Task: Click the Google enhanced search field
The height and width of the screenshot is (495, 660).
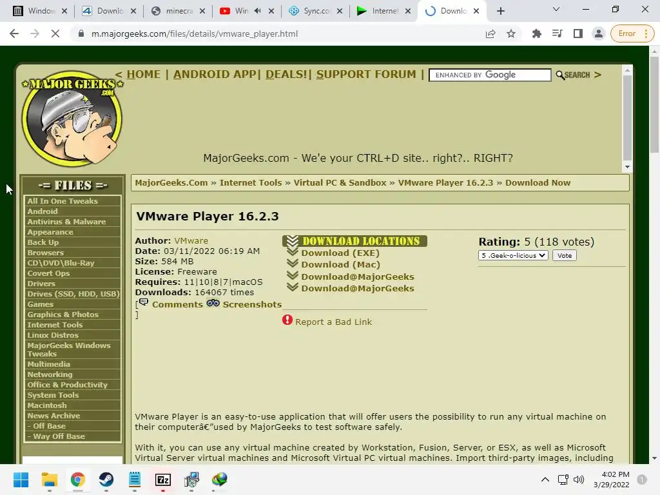Action: [x=490, y=75]
